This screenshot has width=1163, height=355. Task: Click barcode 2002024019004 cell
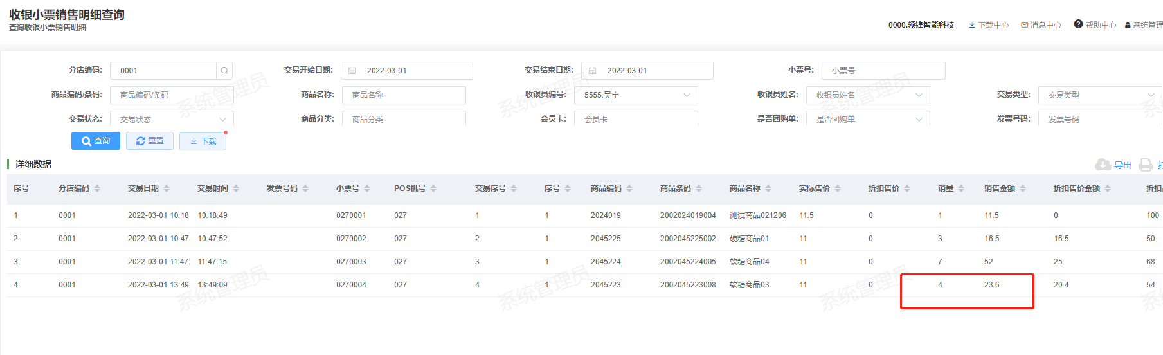688,215
